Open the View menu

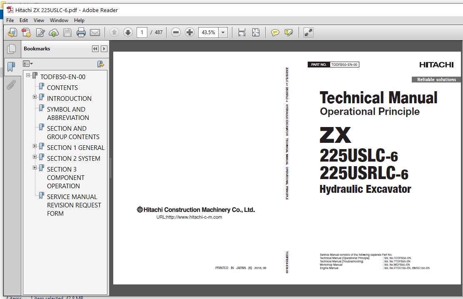pyautogui.click(x=39, y=20)
